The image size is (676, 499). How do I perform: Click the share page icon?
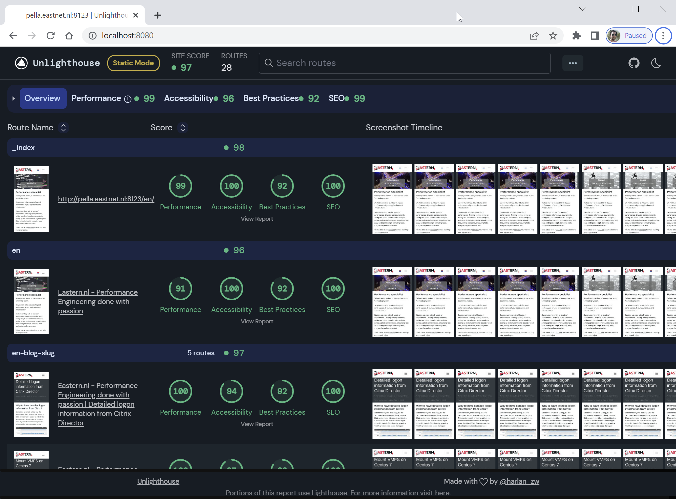pyautogui.click(x=534, y=36)
